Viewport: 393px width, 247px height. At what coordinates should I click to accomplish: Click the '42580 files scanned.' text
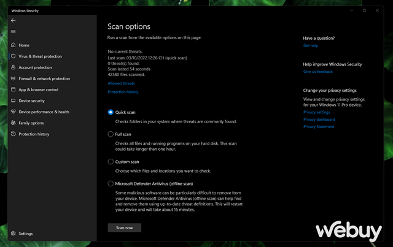[x=126, y=75]
